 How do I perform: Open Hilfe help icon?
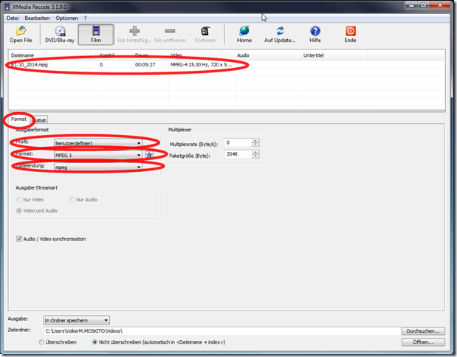click(x=315, y=34)
